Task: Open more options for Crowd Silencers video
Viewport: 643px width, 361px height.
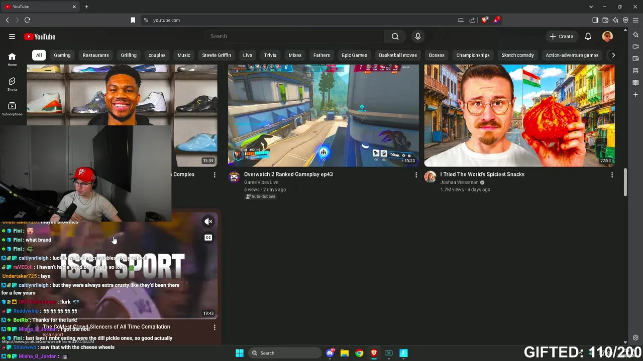Action: click(215, 327)
